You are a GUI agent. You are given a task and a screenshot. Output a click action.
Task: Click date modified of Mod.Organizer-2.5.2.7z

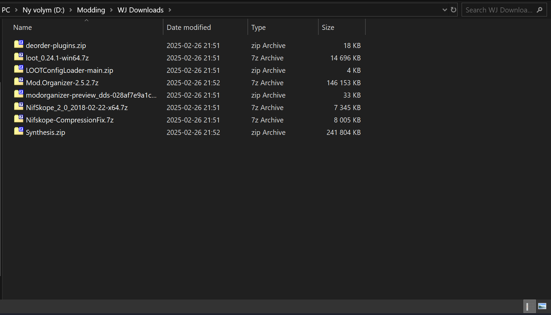click(x=193, y=83)
